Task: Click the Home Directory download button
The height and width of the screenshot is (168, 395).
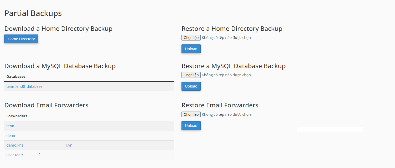Action: click(x=21, y=39)
